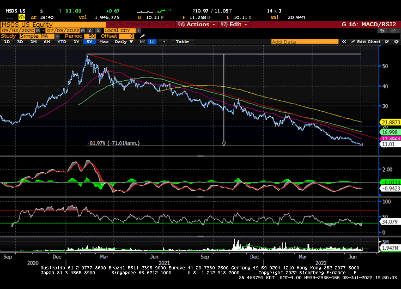The image size is (401, 289).
Task: Undo the last chart change
Action: click(x=382, y=31)
